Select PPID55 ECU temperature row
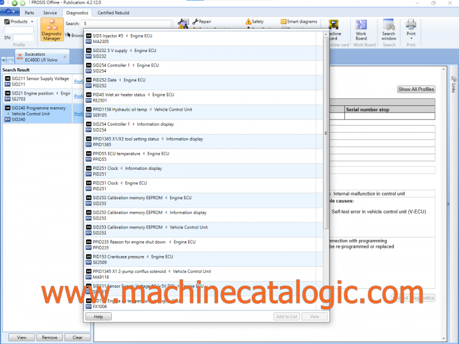This screenshot has width=459, height=344. pyautogui.click(x=204, y=156)
